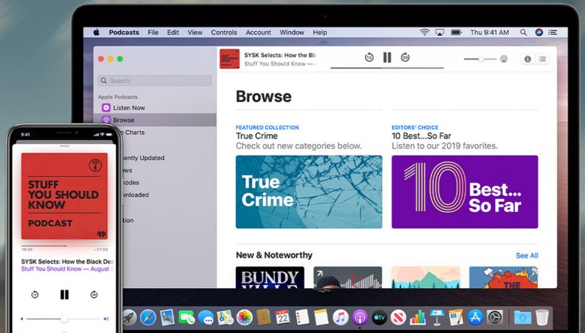Tap the purple Stuff You Should Know show link

point(67,269)
